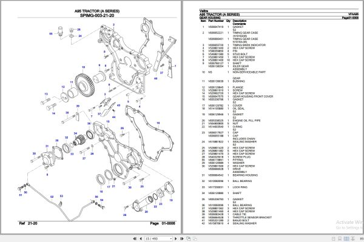Click the previous view icon after navigation arrows
Image resolution: width=364 pixels, height=242 pixels.
(x=189, y=238)
